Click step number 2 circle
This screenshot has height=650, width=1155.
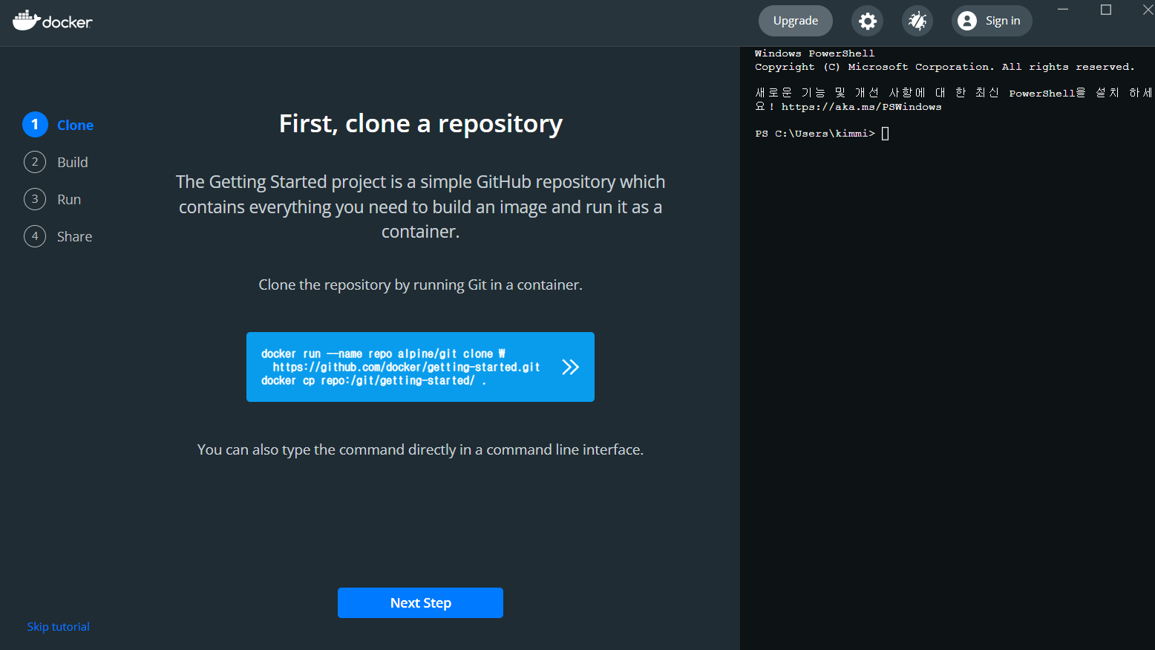click(35, 162)
